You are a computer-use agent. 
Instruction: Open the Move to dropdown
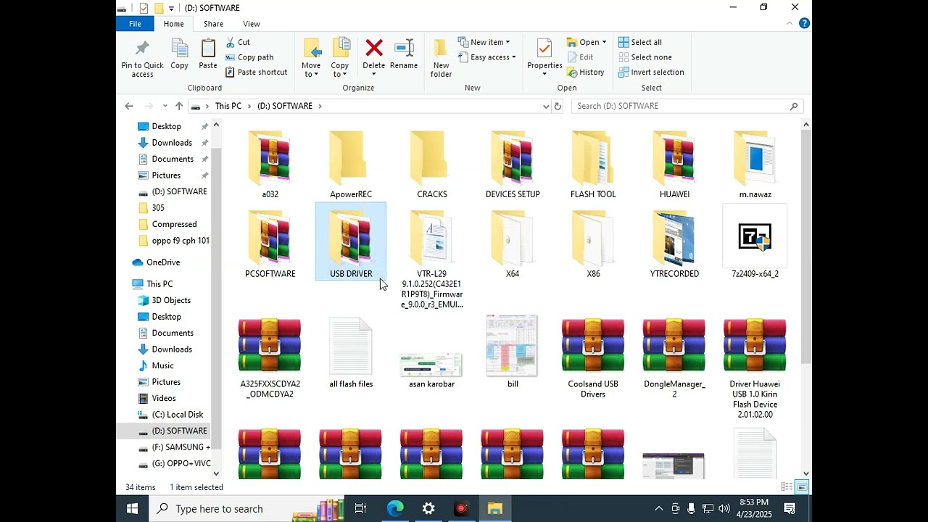pyautogui.click(x=311, y=74)
